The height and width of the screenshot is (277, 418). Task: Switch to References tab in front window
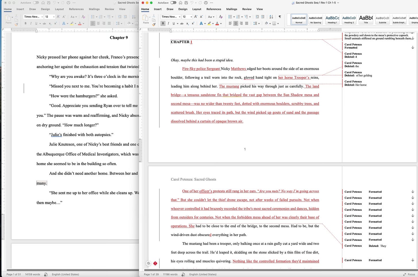point(214,9)
